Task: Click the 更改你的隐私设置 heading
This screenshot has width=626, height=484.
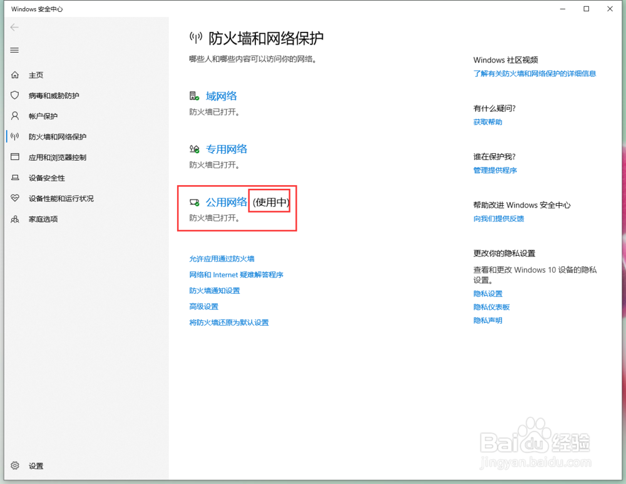Action: (504, 253)
